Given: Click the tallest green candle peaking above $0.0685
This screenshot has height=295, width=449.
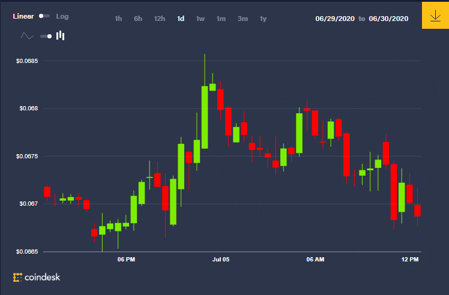Looking at the screenshot, I should click(x=205, y=118).
